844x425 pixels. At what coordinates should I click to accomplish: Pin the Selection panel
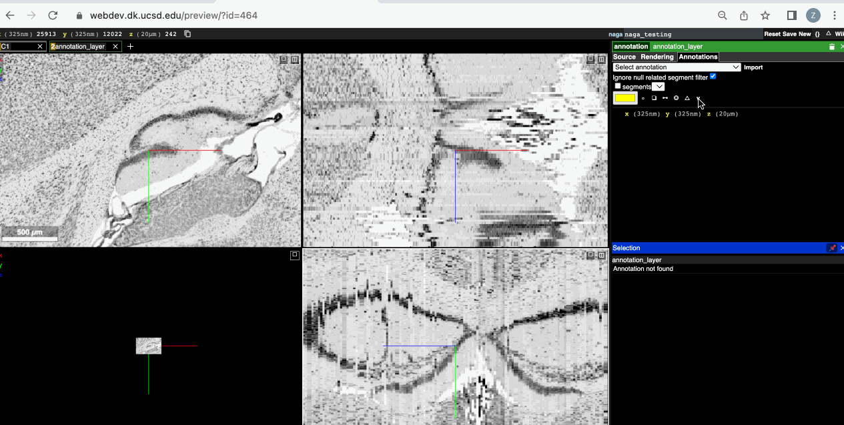coord(832,248)
